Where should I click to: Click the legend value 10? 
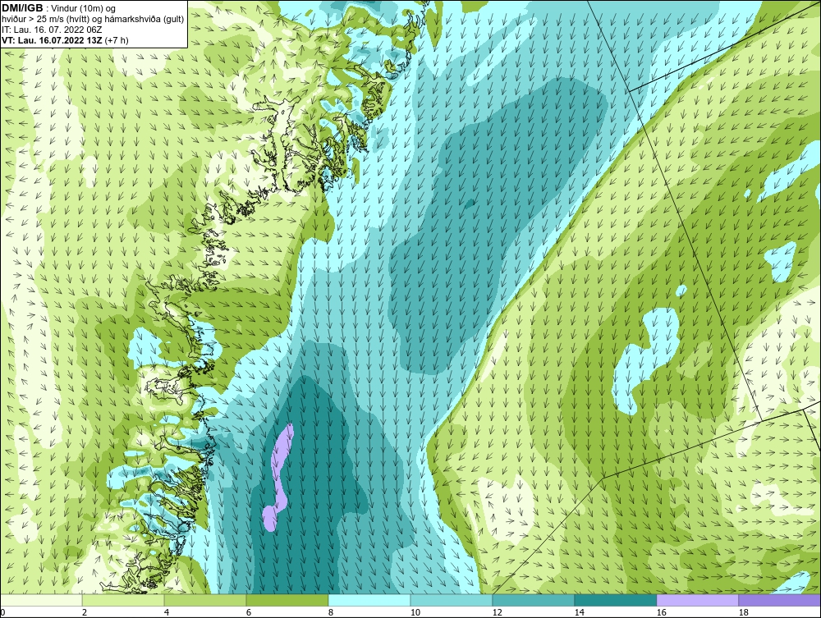(x=415, y=612)
